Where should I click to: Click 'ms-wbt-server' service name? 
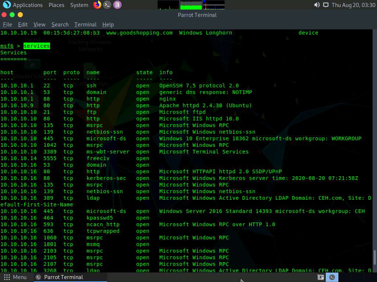pyautogui.click(x=108, y=152)
